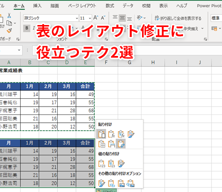The image size is (222, 192).
Task: Open the Power Pivot tab
Action: (209, 6)
